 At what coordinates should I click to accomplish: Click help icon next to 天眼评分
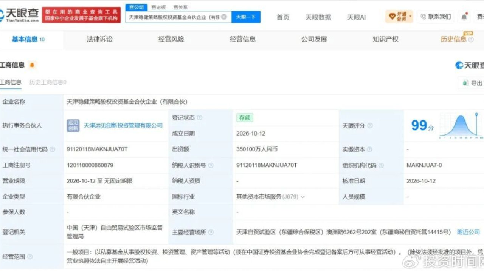point(370,126)
